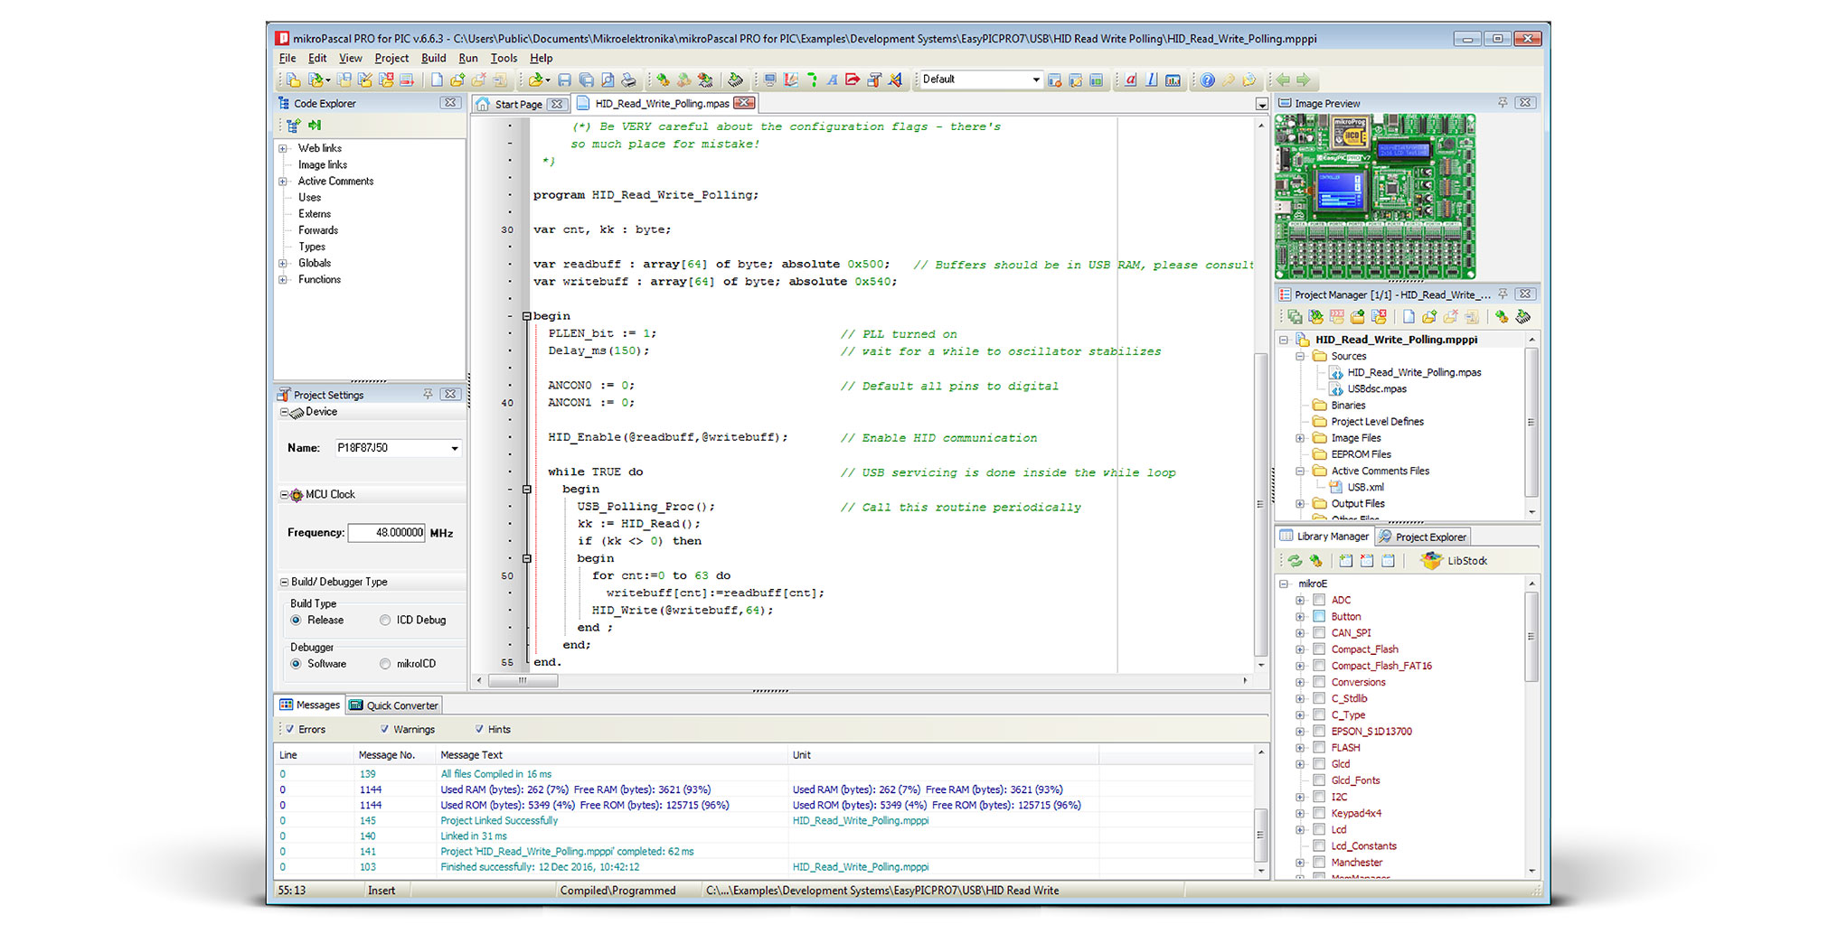
Task: Click the red Export arrow toolbar icon
Action: coord(853,80)
